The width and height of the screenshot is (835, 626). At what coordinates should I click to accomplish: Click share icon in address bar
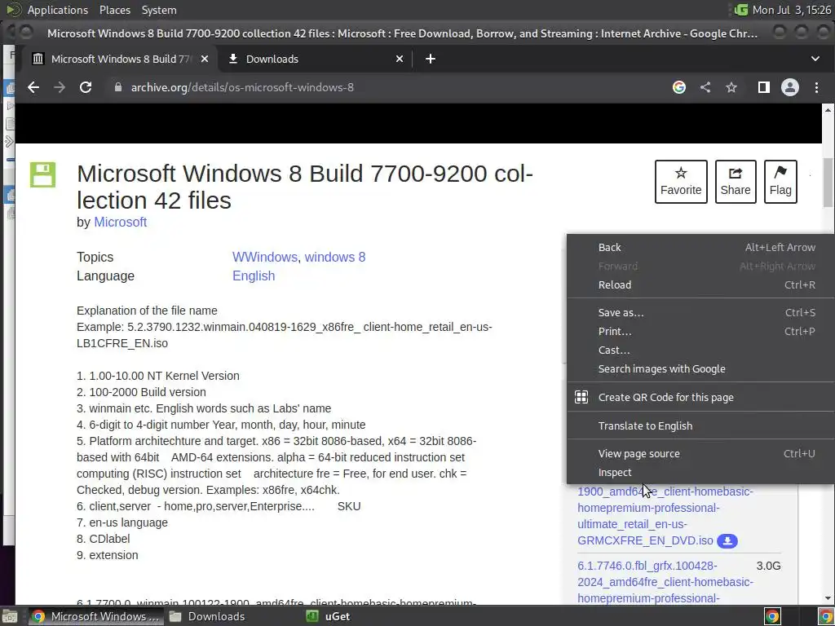705,87
